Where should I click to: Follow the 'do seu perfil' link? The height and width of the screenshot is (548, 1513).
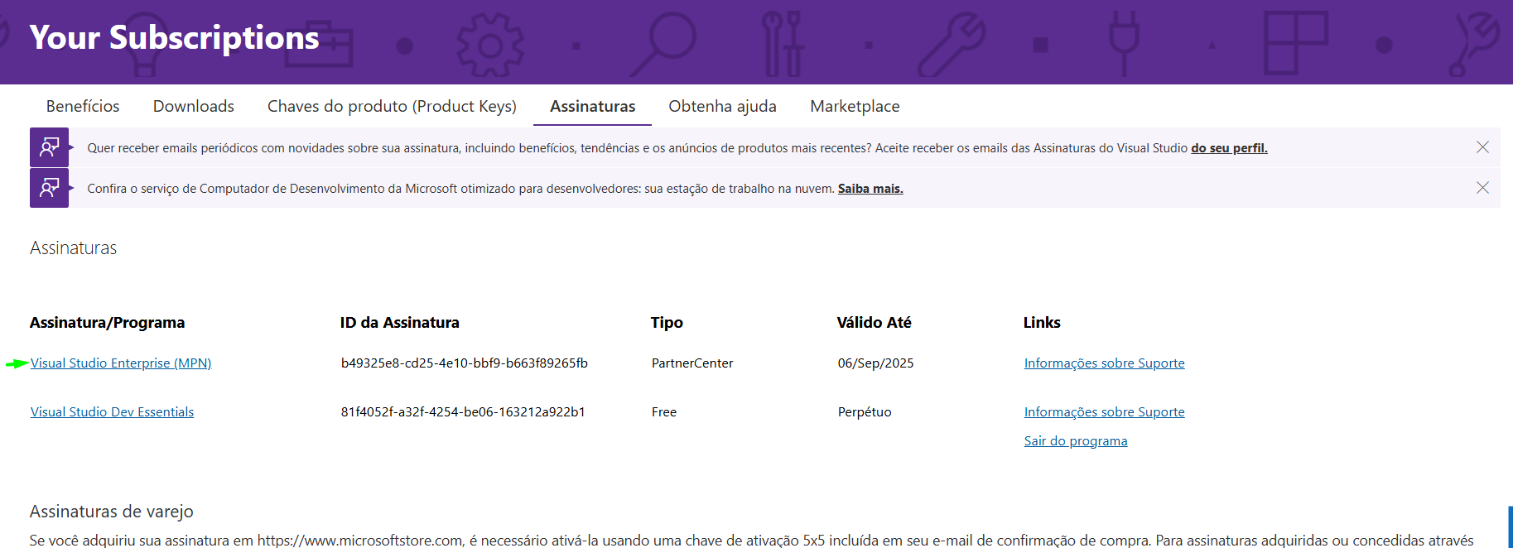1229,147
